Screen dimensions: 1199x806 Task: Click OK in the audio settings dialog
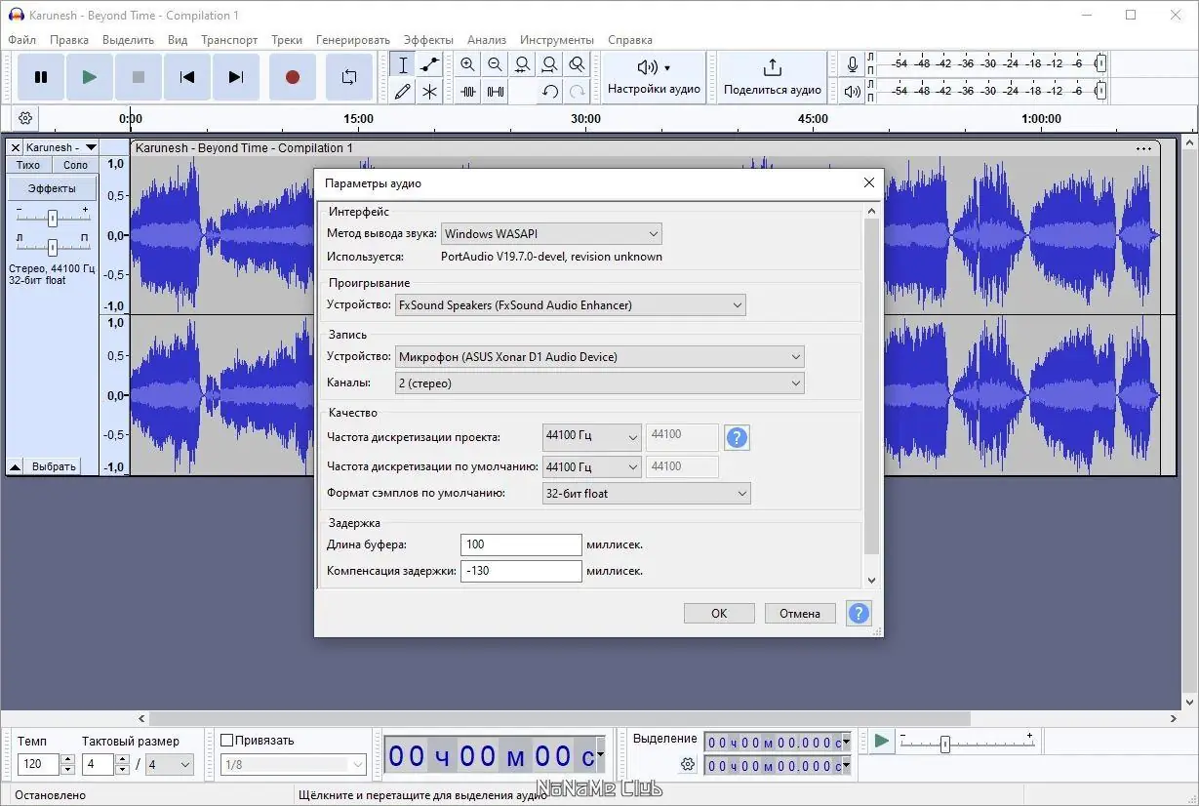click(719, 614)
